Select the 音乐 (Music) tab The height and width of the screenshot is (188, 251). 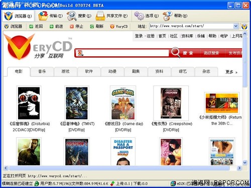(42, 71)
